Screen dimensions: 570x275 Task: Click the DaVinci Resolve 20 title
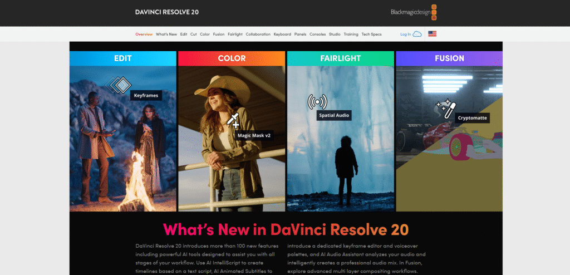pos(166,12)
